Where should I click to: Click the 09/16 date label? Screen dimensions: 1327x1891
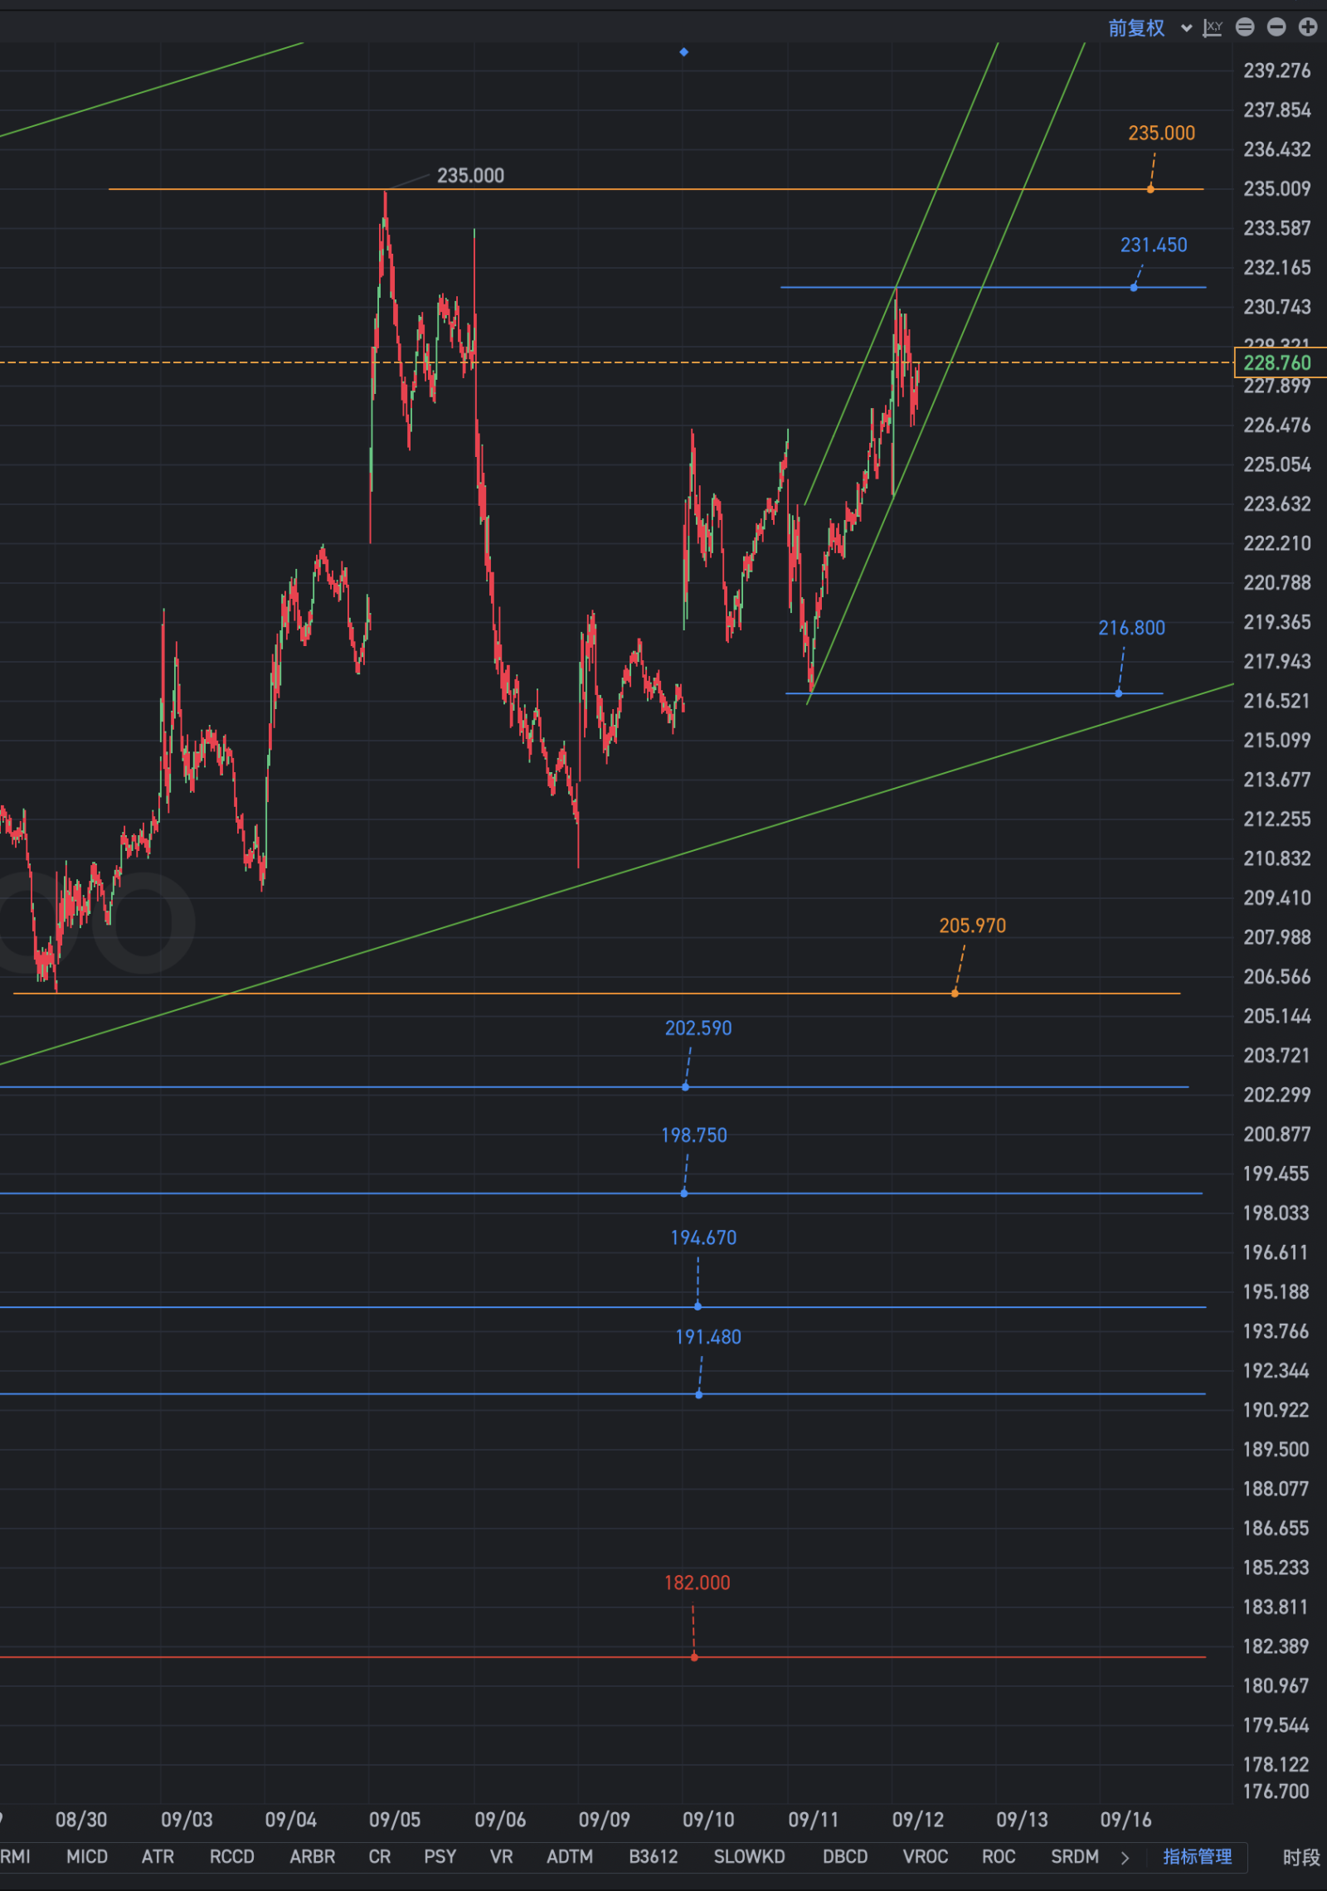1126,1820
